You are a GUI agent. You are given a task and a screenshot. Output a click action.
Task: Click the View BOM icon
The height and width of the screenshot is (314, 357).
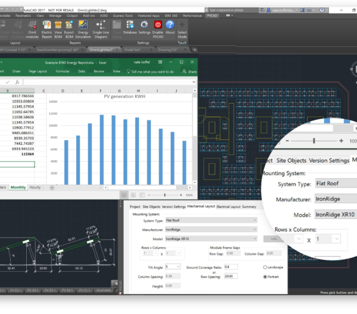pos(58,25)
